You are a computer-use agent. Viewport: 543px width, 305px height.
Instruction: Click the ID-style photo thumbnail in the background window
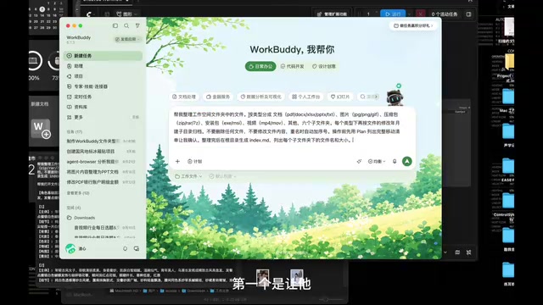pyautogui.click(x=297, y=278)
